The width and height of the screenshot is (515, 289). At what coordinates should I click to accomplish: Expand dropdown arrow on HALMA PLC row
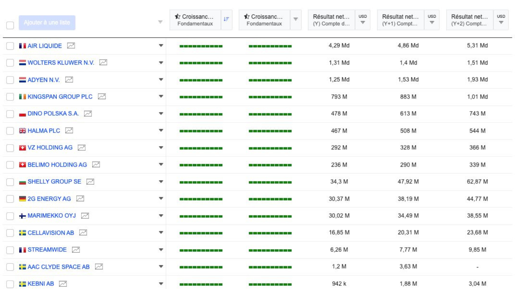coord(161,130)
